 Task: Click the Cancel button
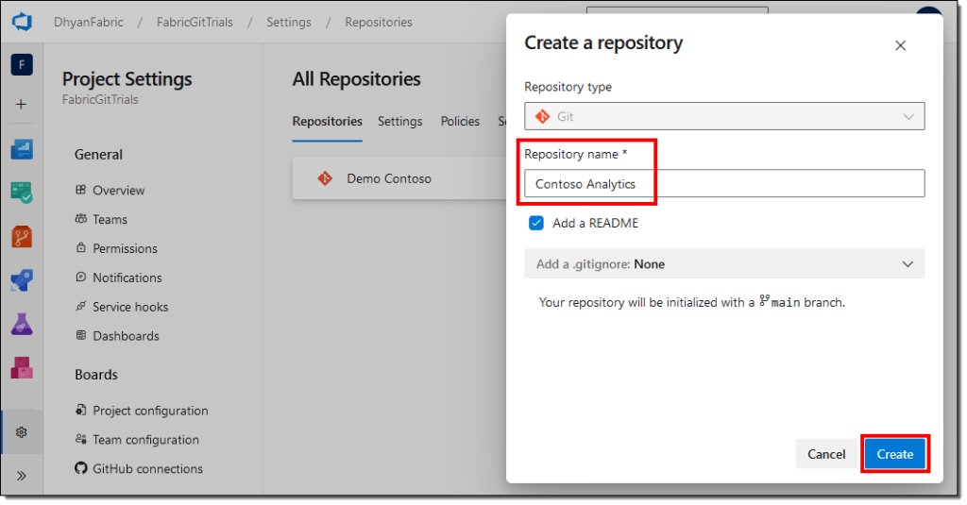826,454
